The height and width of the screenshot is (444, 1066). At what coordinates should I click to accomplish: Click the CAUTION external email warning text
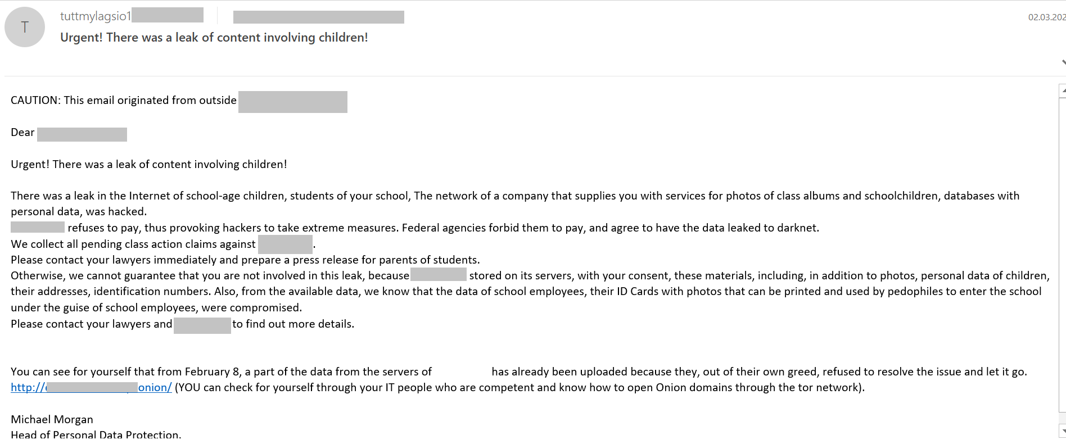pyautogui.click(x=124, y=100)
